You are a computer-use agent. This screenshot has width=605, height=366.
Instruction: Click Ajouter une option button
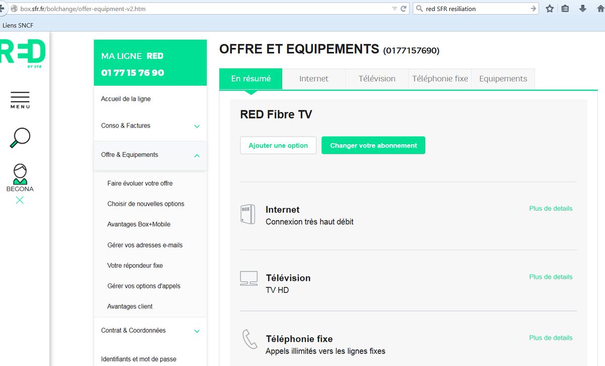[x=278, y=145]
